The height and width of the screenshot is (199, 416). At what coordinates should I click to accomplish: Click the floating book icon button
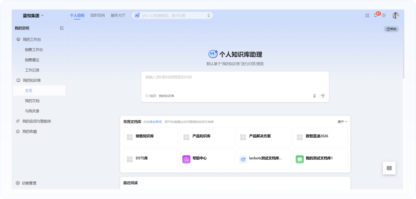[389, 168]
